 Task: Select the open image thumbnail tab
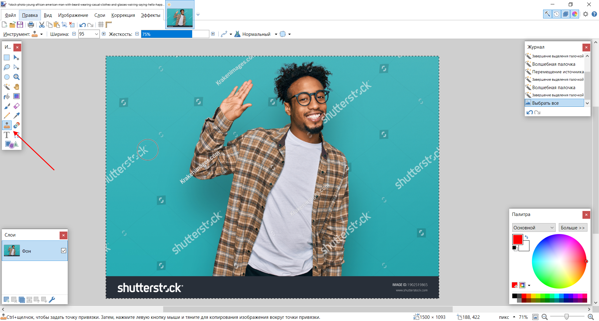click(x=180, y=15)
